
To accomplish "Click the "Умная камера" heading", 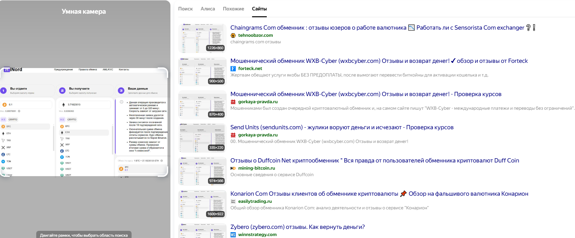I will (84, 11).
